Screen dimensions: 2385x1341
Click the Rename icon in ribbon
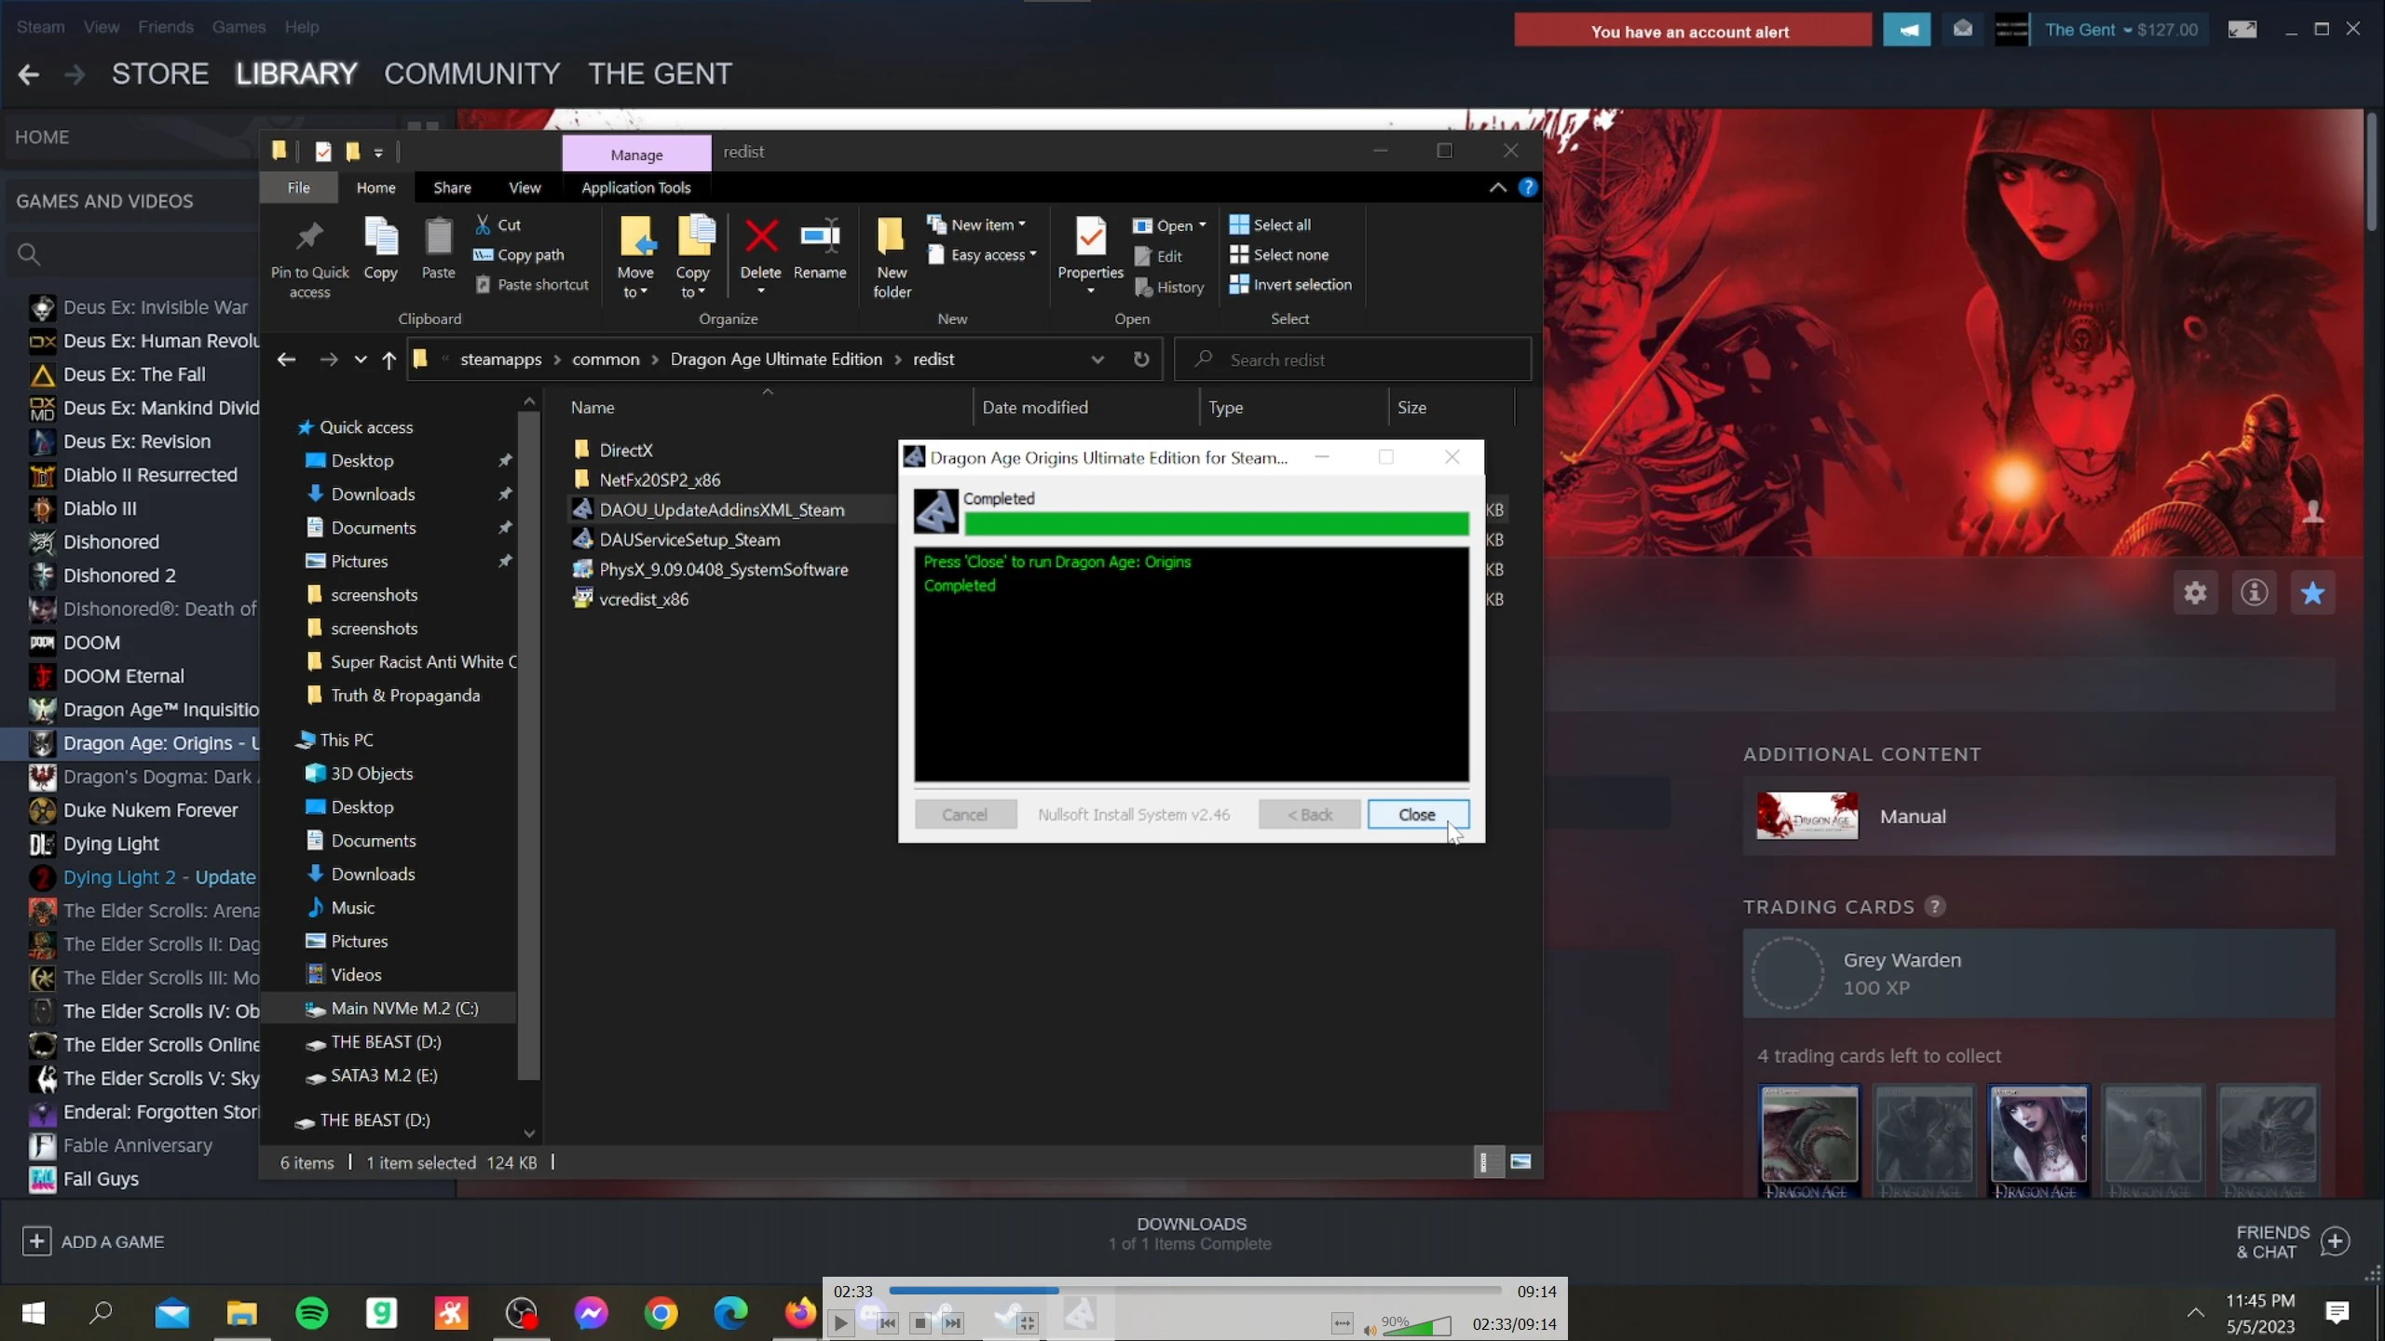coord(820,237)
